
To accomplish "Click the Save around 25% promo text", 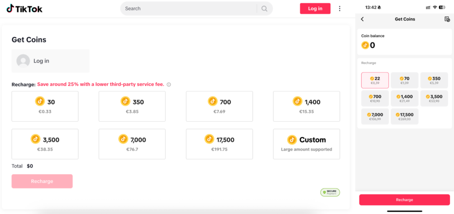I will [101, 84].
